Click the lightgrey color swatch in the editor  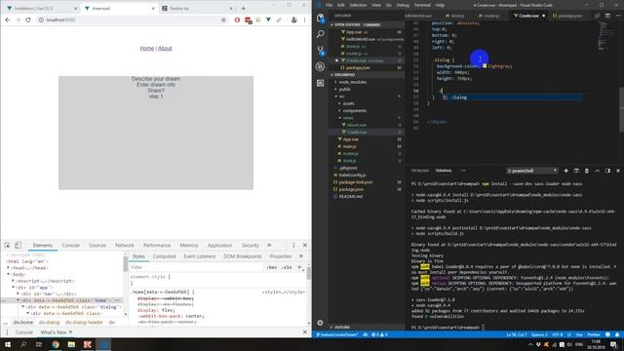coord(485,66)
